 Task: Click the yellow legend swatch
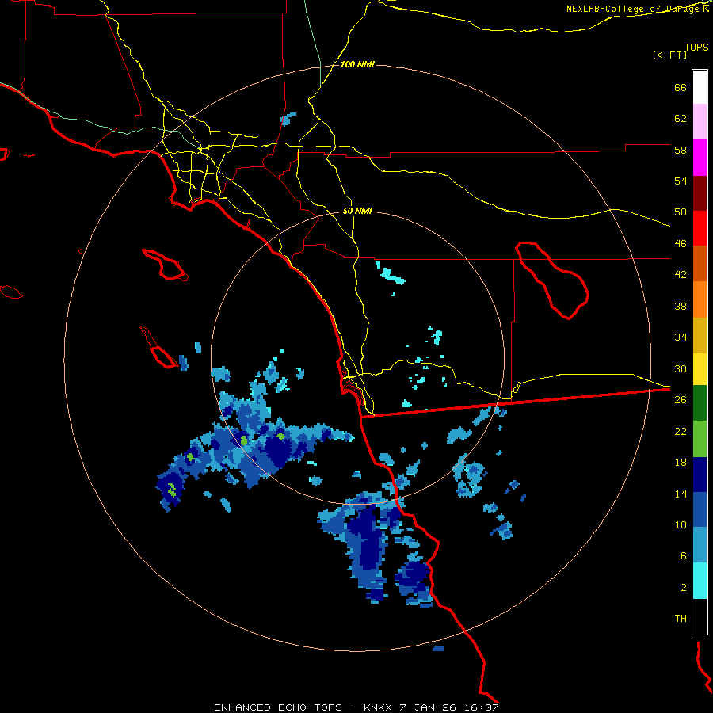pyautogui.click(x=700, y=369)
